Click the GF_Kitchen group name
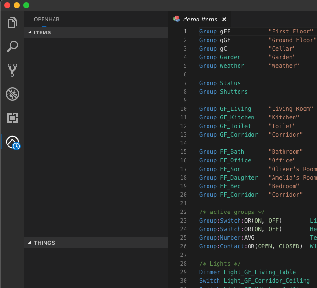Image resolution: width=317 pixels, height=288 pixels. tap(237, 117)
